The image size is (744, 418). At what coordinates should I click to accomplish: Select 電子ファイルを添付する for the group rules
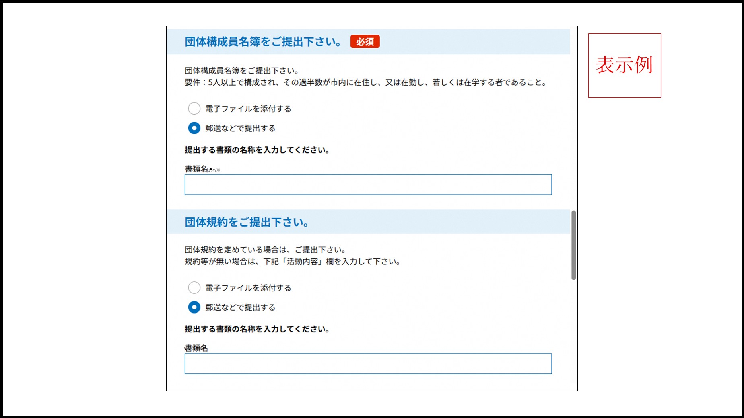click(x=195, y=288)
